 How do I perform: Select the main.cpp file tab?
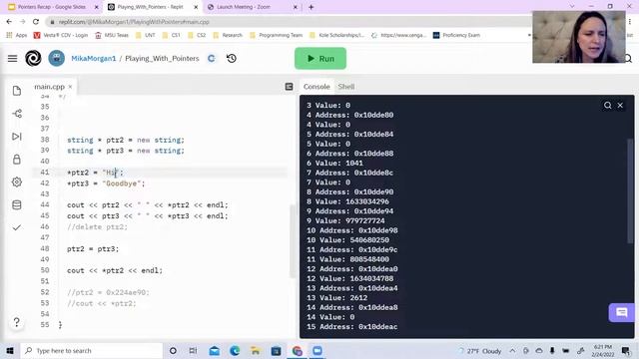[49, 87]
